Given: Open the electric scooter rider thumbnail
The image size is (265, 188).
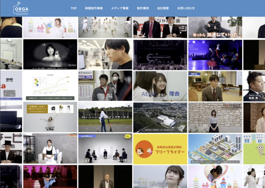Looking at the screenshot, I should [x=105, y=118].
